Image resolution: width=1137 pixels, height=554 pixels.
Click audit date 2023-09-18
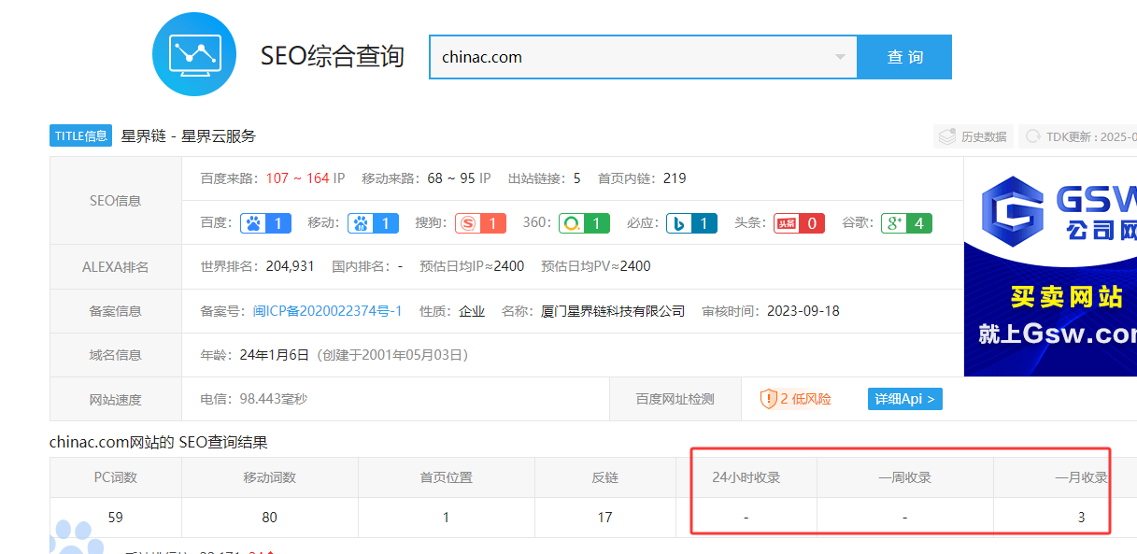(803, 311)
